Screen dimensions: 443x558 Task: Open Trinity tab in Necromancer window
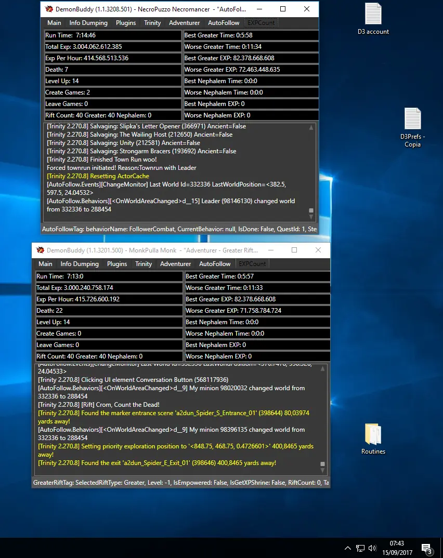(x=152, y=23)
